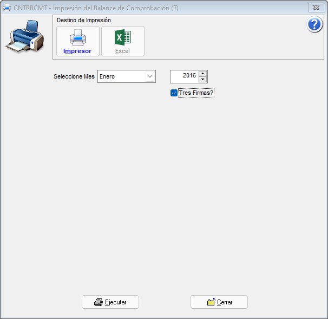This screenshot has width=328, height=319.
Task: Choose Excel as output destination
Action: tap(123, 41)
